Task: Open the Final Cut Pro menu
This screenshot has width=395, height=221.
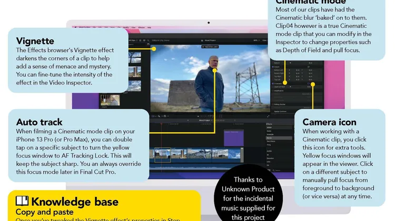Action: pyautogui.click(x=85, y=27)
